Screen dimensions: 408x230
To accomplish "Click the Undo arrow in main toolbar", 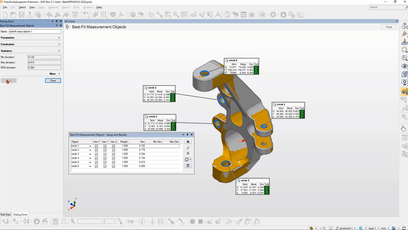I will pyautogui.click(x=49, y=15).
